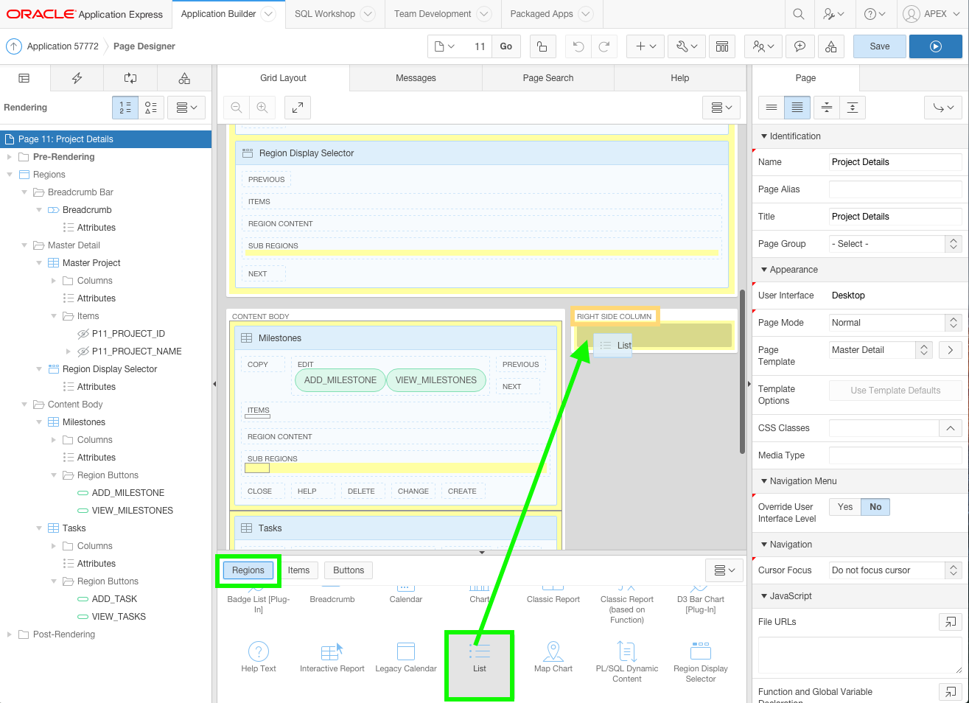
Task: Show the Buttons gallery
Action: (348, 570)
